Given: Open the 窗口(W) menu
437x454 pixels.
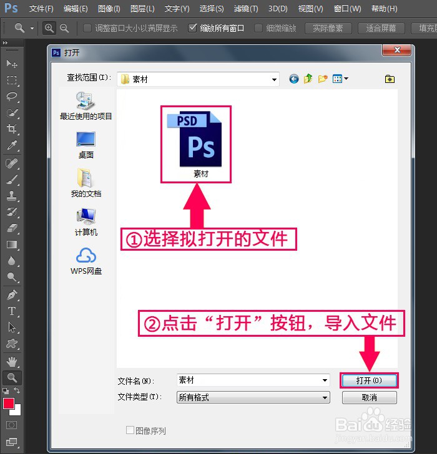Looking at the screenshot, I should (x=347, y=9).
